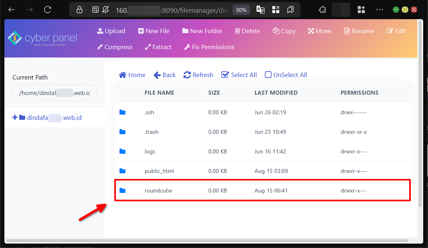The width and height of the screenshot is (428, 248).
Task: Click the Upload toolbar icon
Action: [100, 31]
